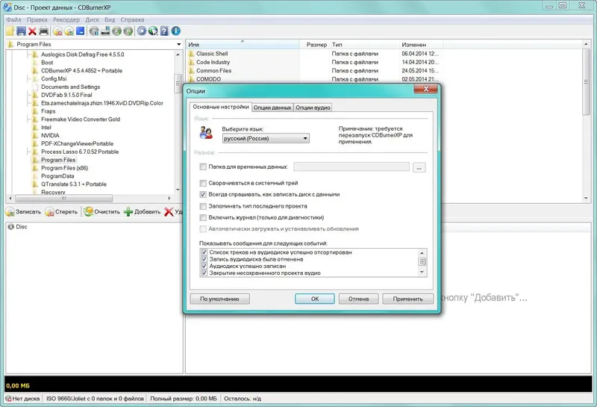Click the Classic Shell folder icon in file list

click(x=191, y=54)
